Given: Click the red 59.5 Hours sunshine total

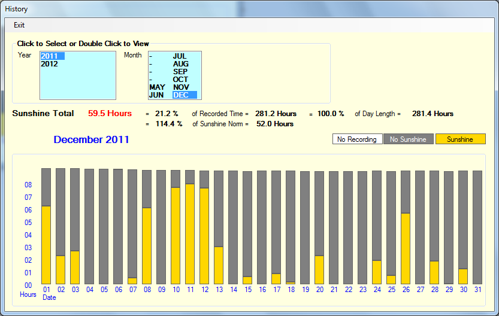Looking at the screenshot, I should tap(110, 114).
